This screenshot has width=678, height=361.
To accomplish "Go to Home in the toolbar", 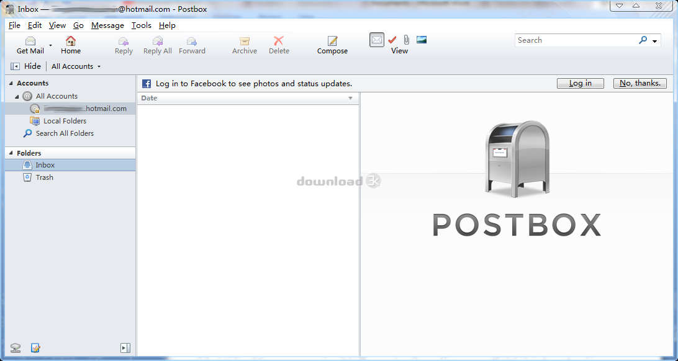I will click(71, 41).
